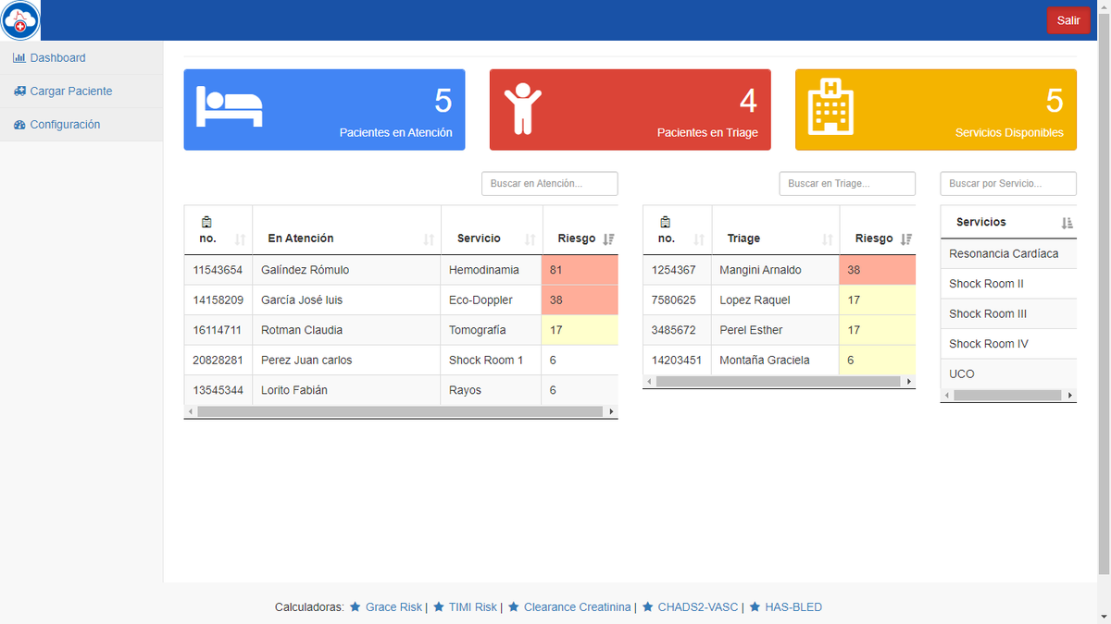Image resolution: width=1111 pixels, height=624 pixels.
Task: Open Cargar Paciente in sidebar
Action: pyautogui.click(x=81, y=91)
